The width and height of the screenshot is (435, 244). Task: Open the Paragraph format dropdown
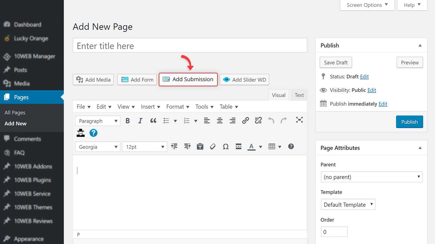pos(98,121)
